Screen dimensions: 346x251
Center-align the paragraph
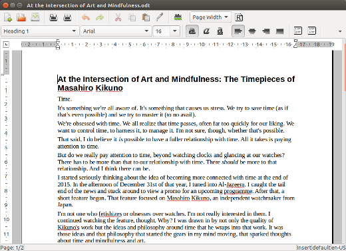click(252, 31)
